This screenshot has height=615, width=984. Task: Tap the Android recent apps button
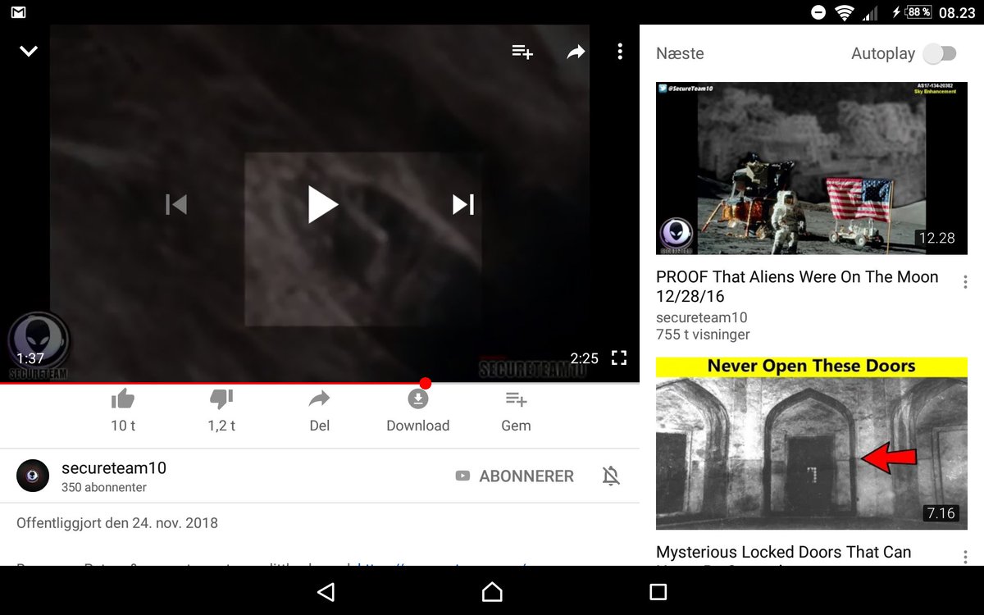coord(658,592)
